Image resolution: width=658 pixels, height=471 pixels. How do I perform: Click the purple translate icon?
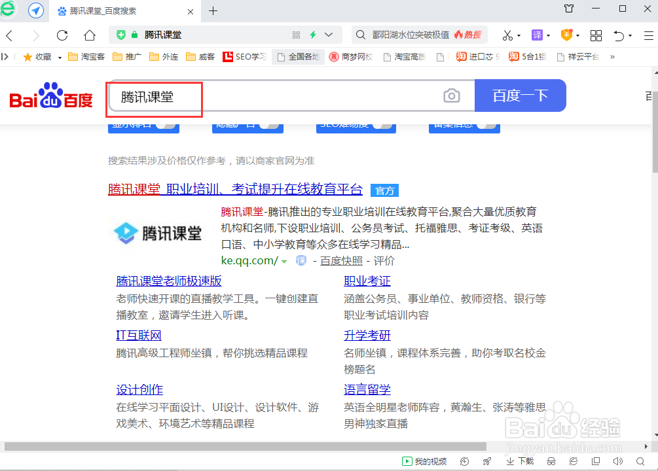(537, 35)
